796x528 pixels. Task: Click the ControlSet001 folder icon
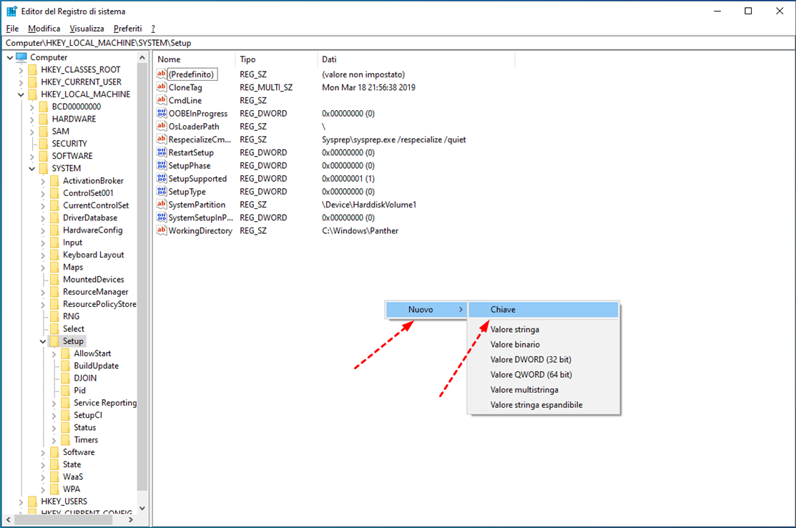coord(55,193)
